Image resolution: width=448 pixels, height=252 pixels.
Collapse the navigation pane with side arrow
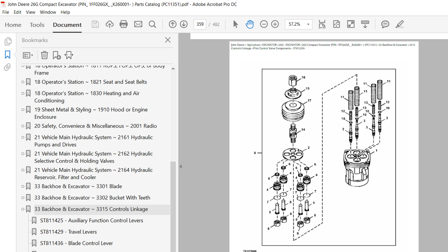[181, 167]
